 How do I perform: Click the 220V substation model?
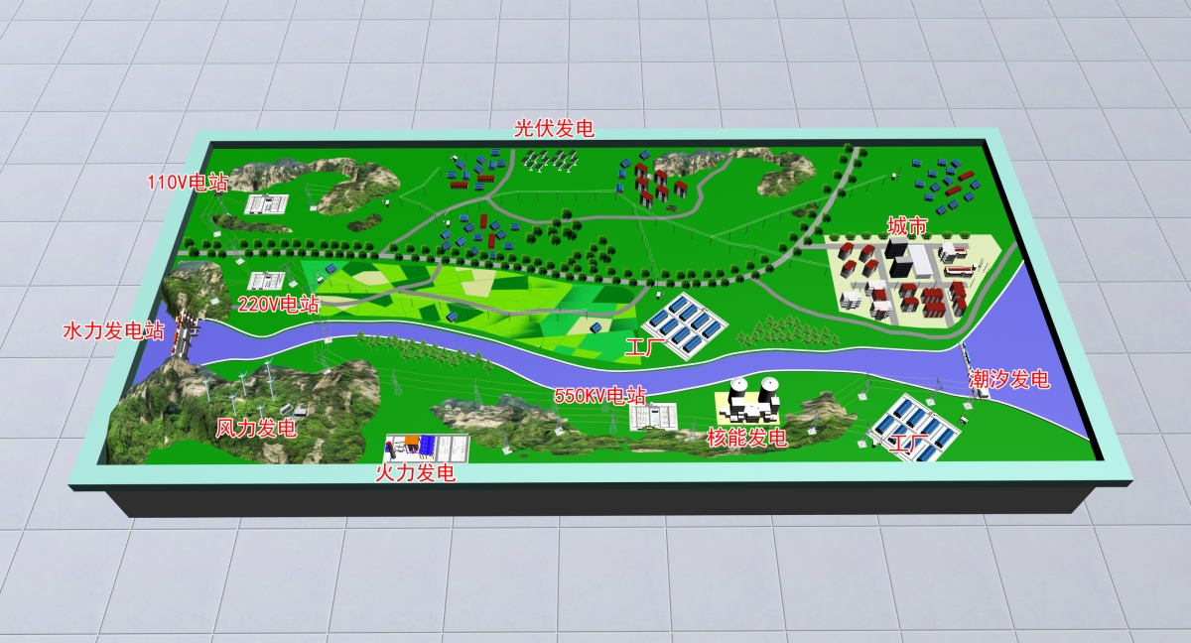coord(266,281)
